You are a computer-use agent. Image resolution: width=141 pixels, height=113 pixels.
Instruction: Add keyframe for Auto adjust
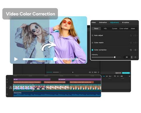tap(135, 35)
